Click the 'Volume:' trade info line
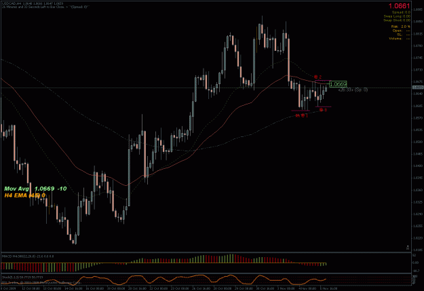 tap(400, 39)
